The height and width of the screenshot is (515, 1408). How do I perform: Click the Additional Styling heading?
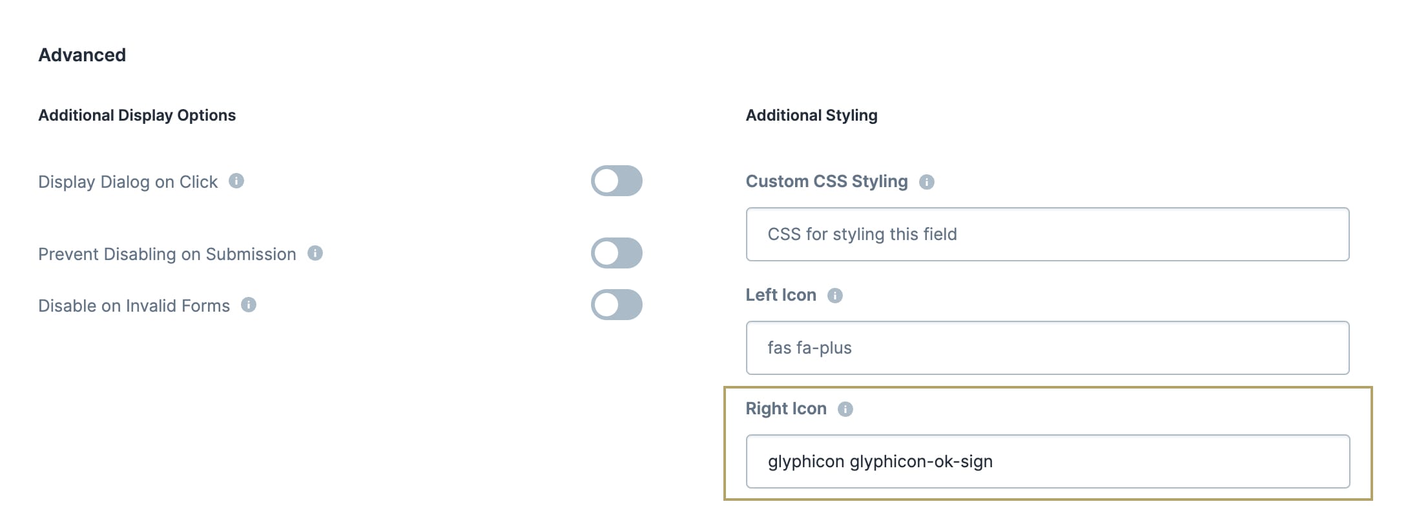(x=812, y=116)
